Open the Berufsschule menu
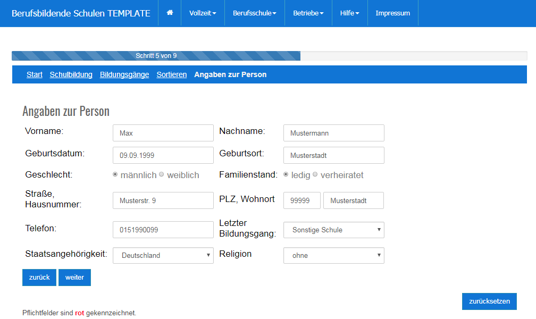The image size is (536, 319). point(254,13)
